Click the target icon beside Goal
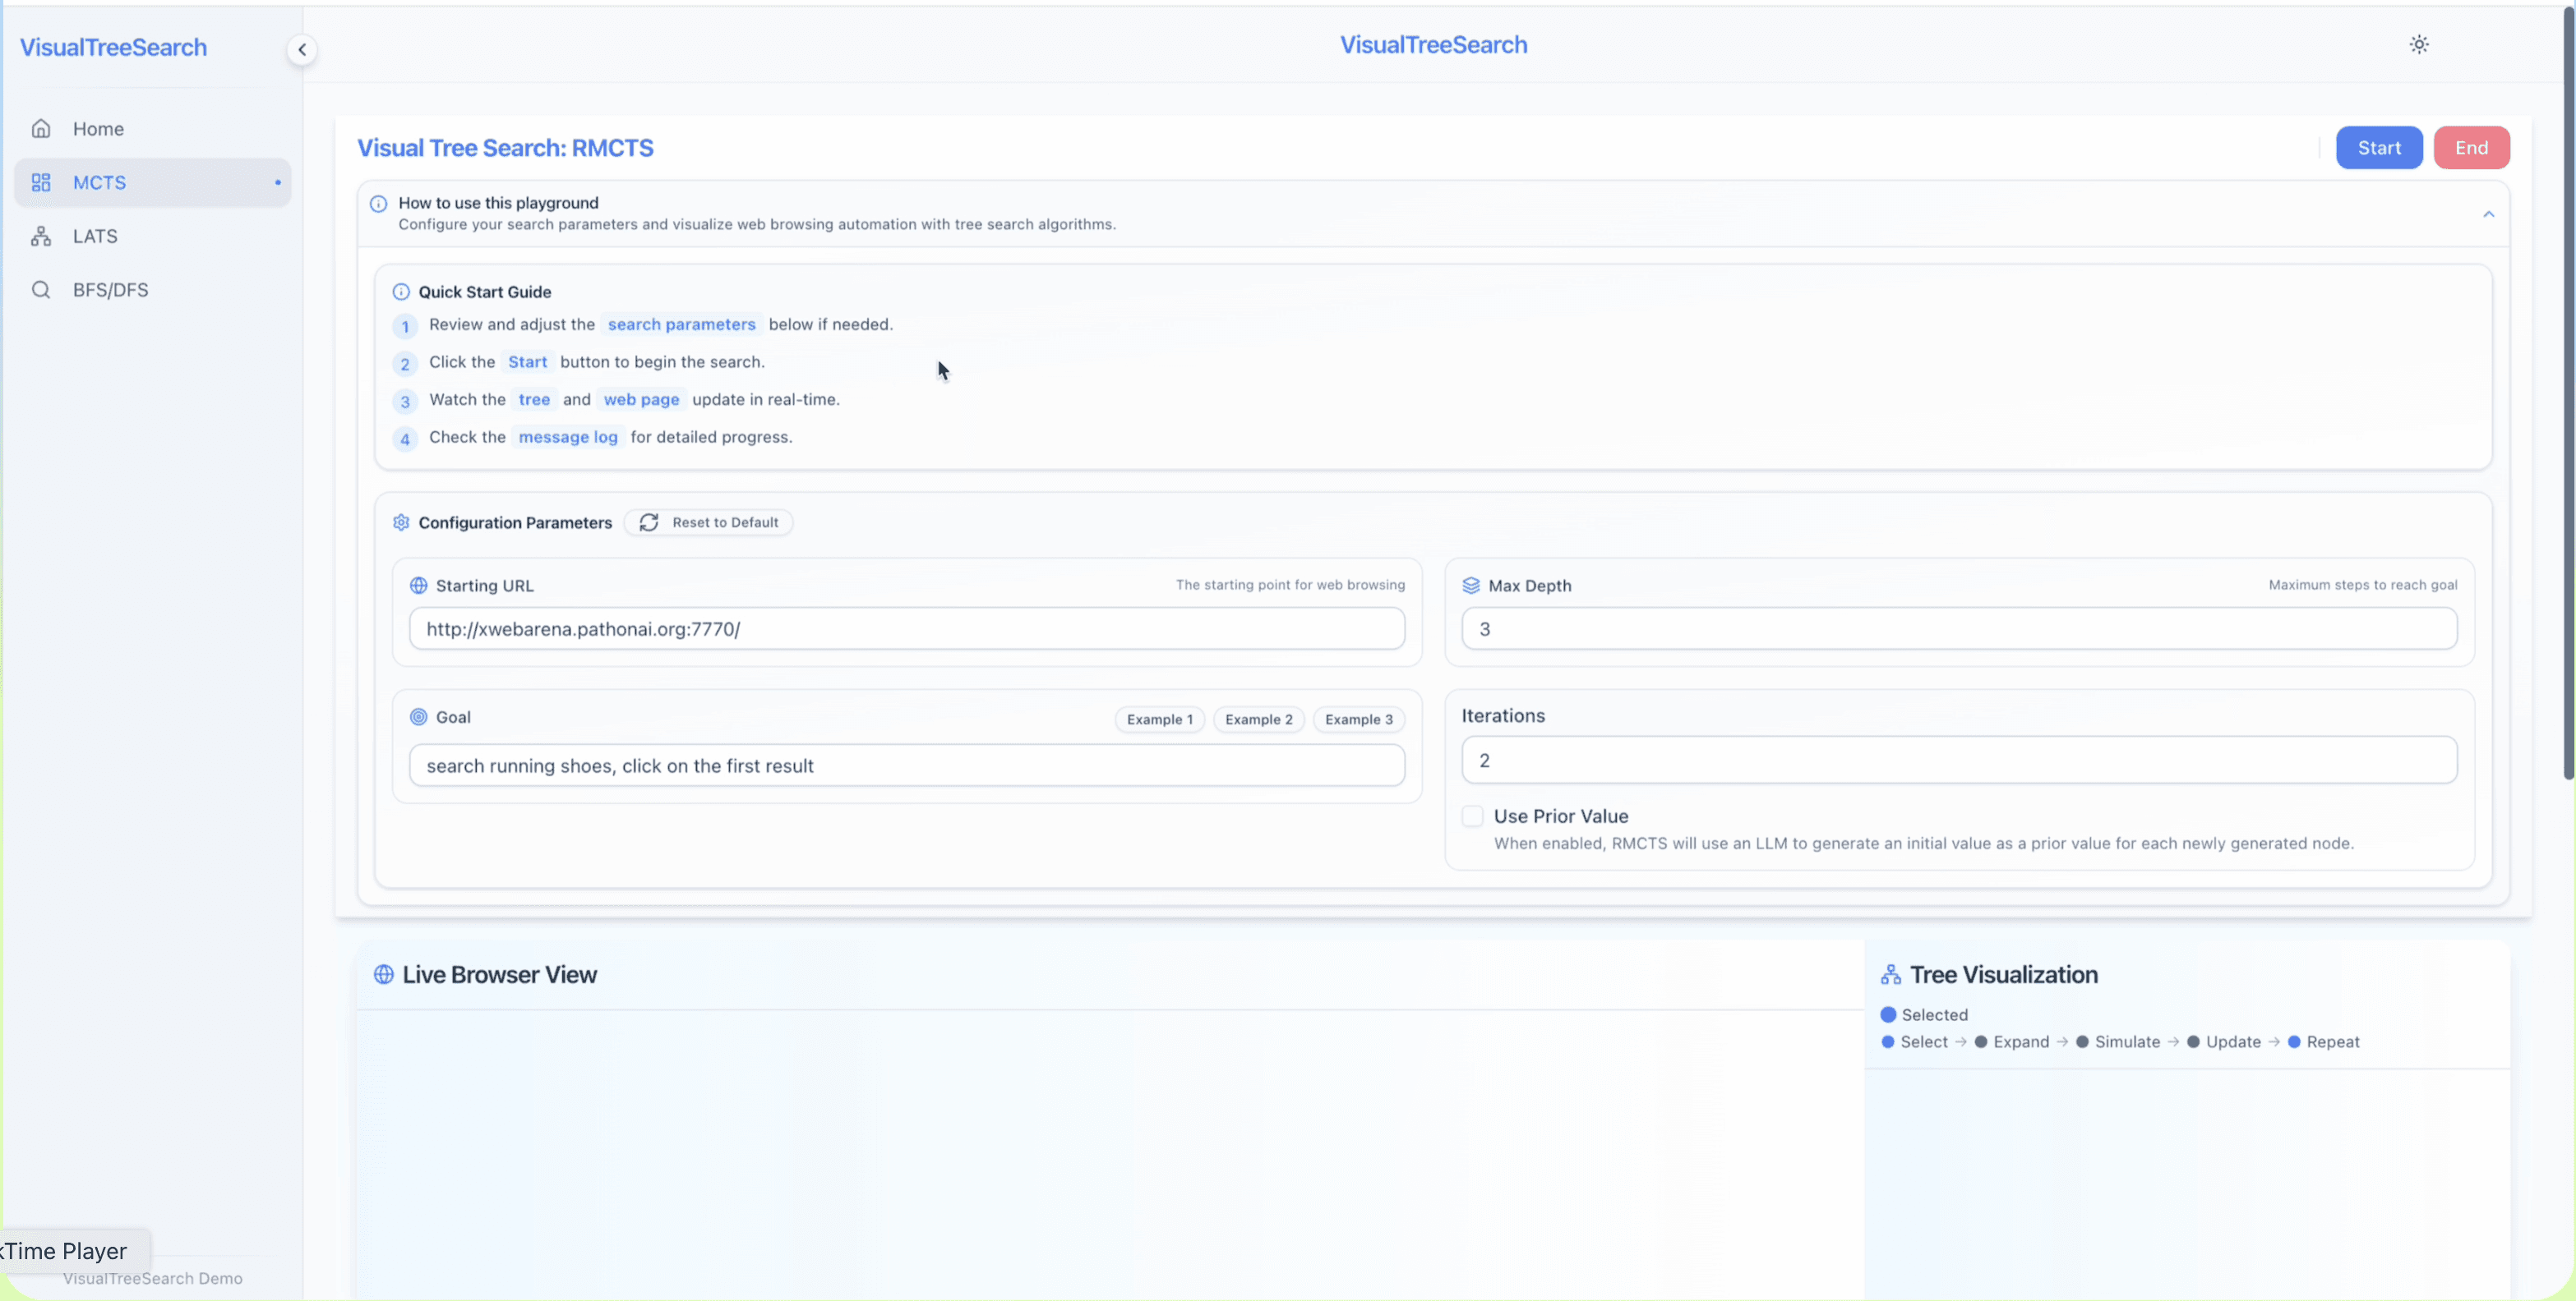This screenshot has height=1301, width=2576. [x=418, y=716]
